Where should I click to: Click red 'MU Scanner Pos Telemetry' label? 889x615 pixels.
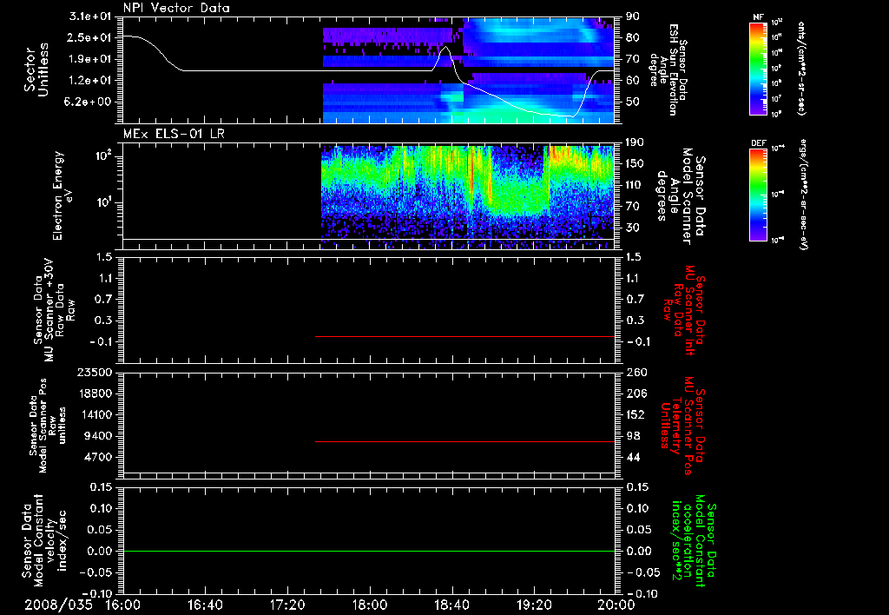(683, 426)
